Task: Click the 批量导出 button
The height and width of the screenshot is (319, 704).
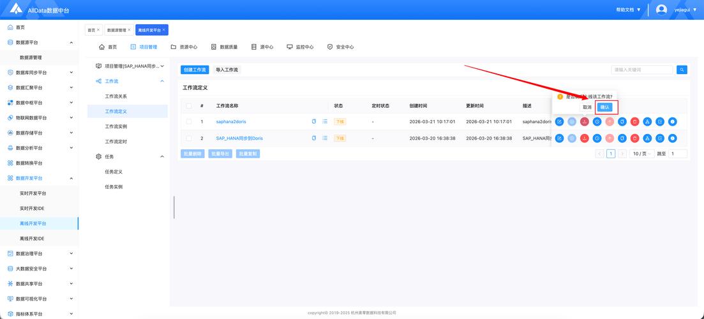Action: tap(220, 154)
